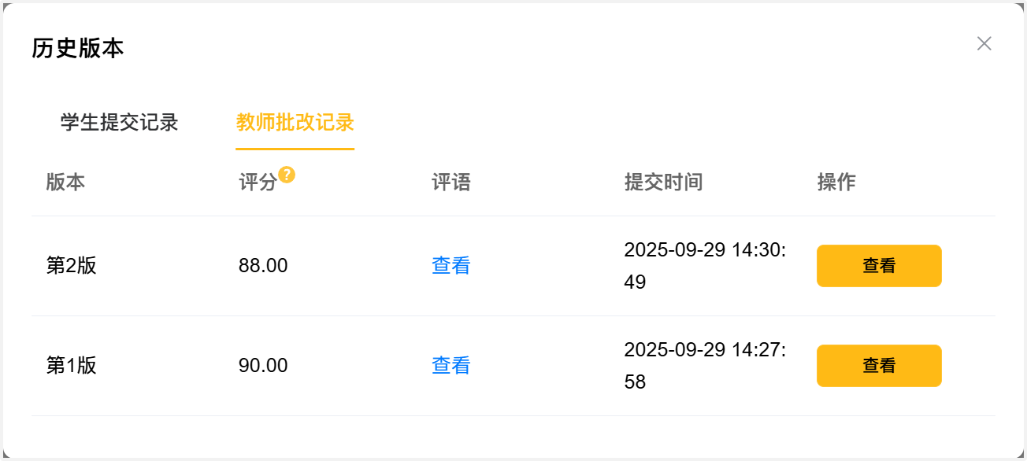
Task: Select the 第2版 version cell
Action: coord(72,266)
